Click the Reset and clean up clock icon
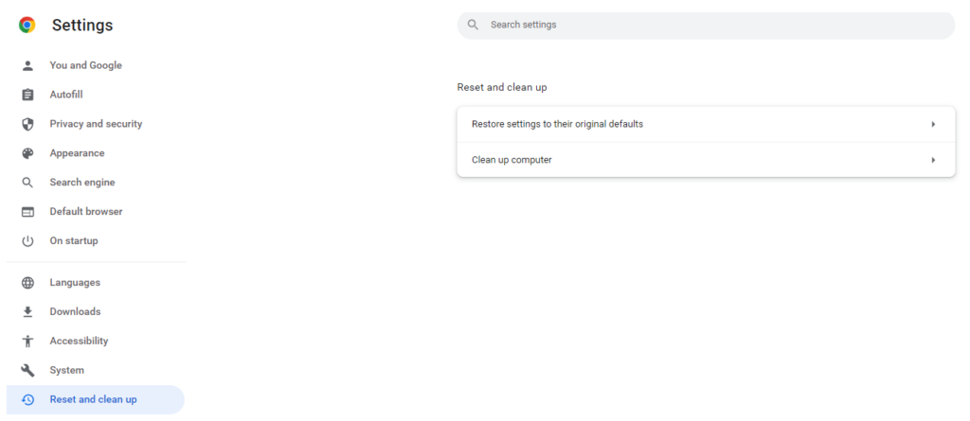 pos(27,399)
